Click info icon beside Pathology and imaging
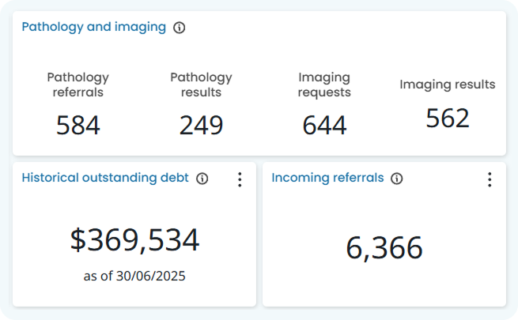 pos(179,28)
